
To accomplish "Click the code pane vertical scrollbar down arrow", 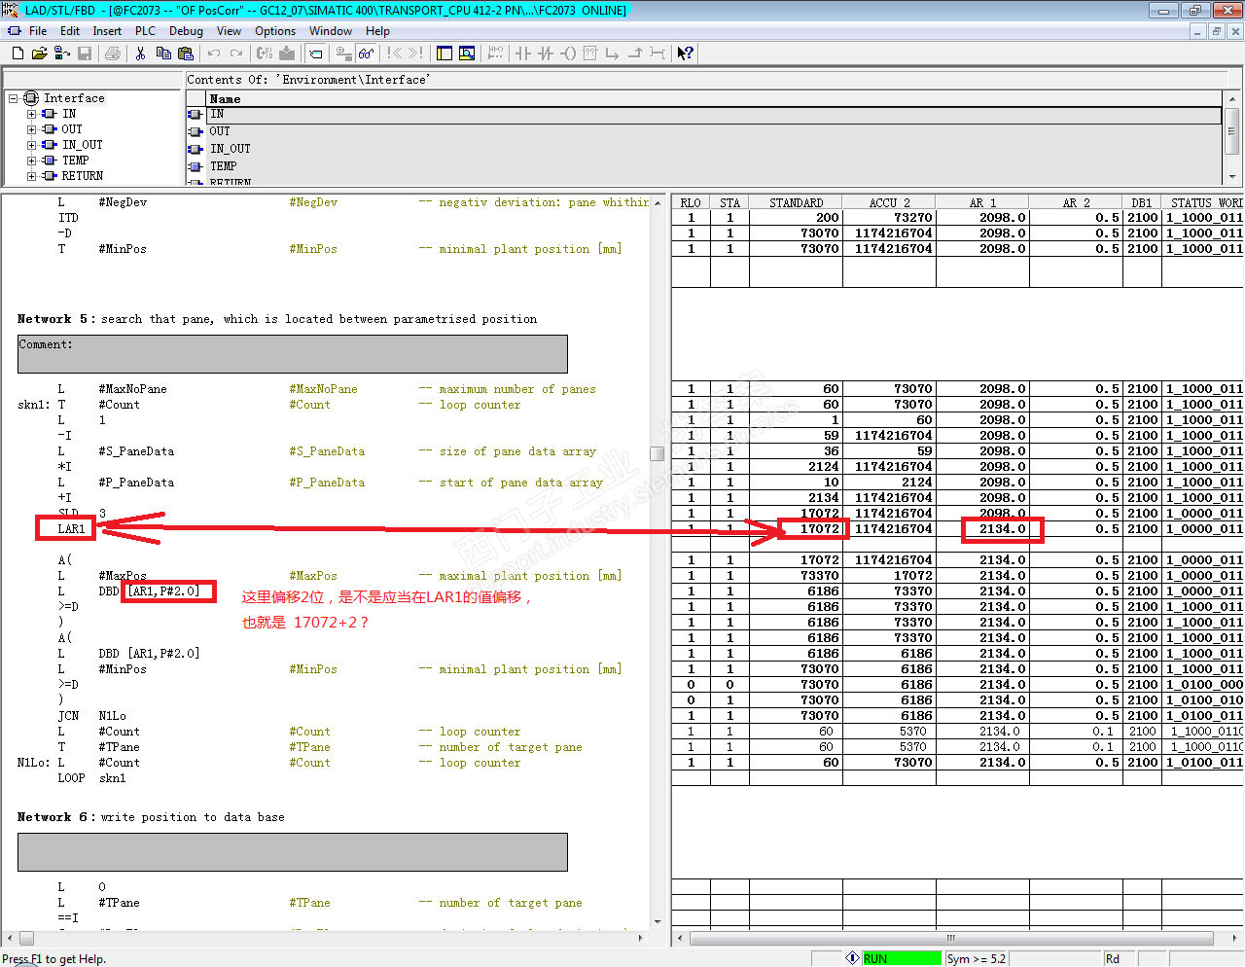I will [x=658, y=922].
